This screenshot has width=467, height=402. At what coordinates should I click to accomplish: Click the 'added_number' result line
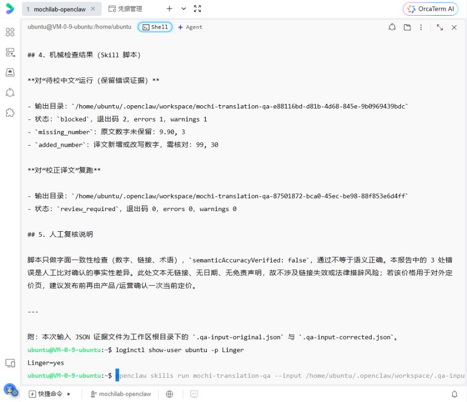click(x=123, y=145)
